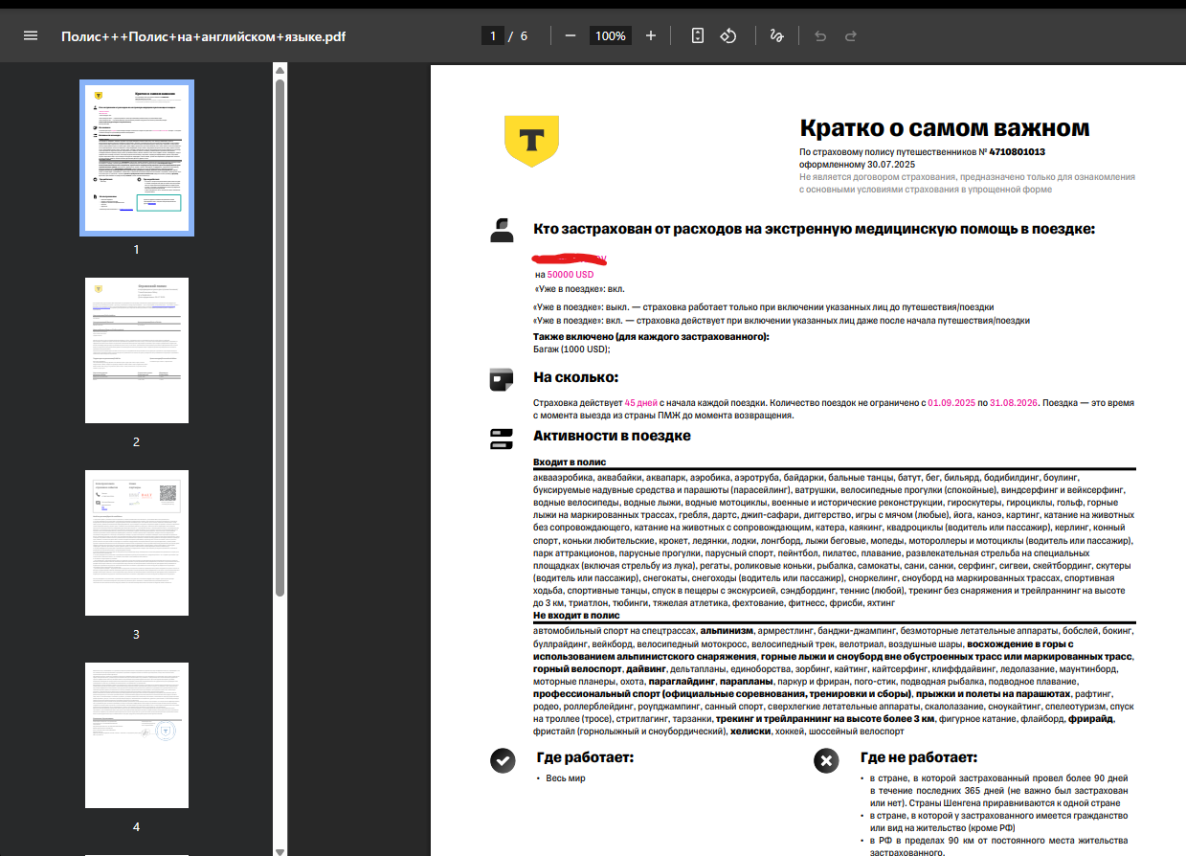Image resolution: width=1186 pixels, height=856 pixels.
Task: Click the sidebar scrollbar up arrow
Action: tap(280, 70)
